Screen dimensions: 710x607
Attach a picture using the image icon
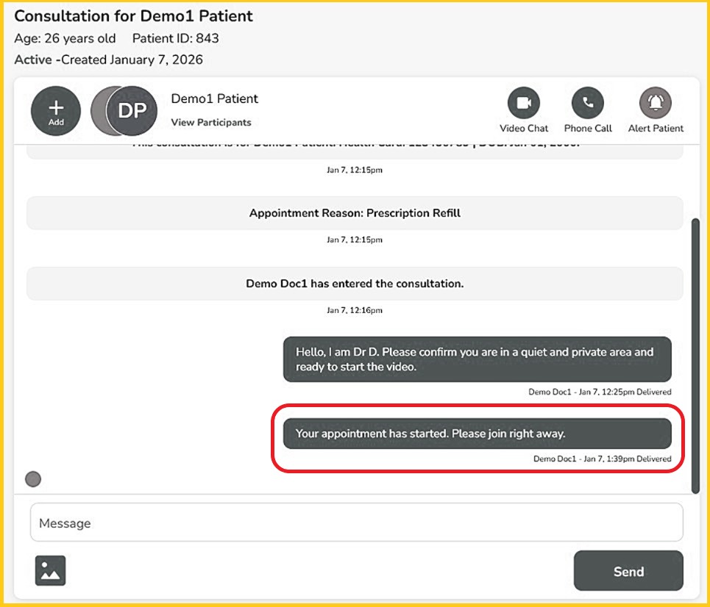coord(51,570)
